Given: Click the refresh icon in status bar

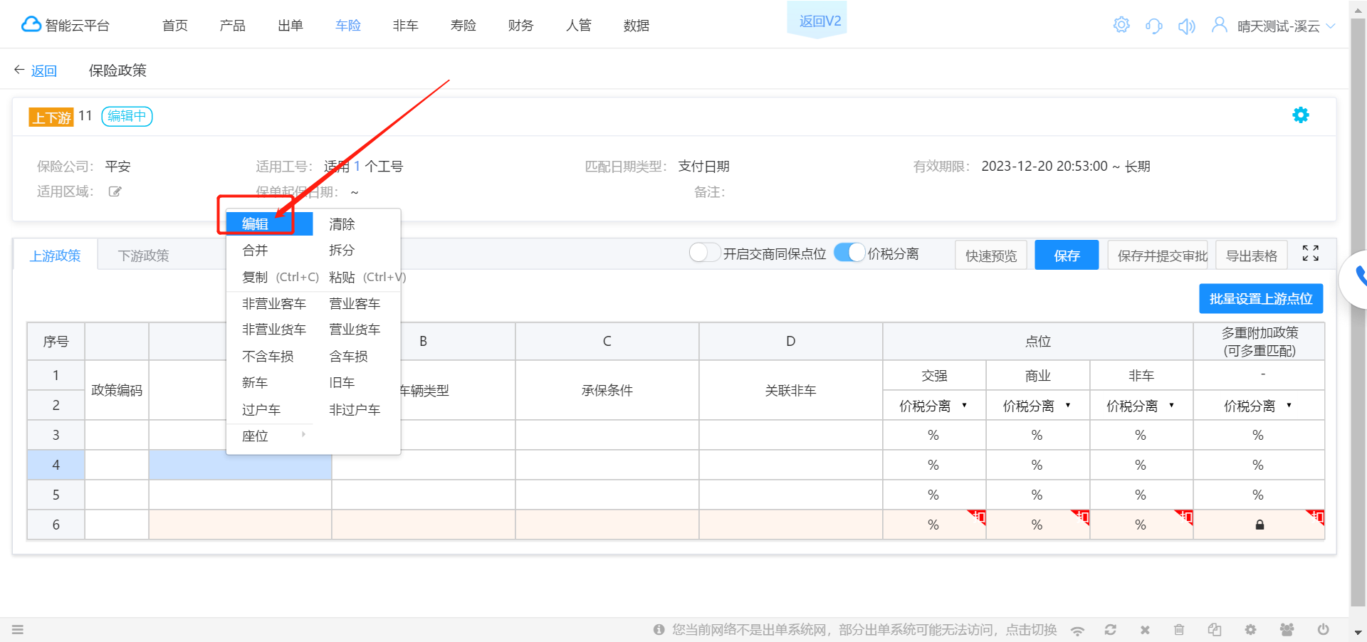Looking at the screenshot, I should 1110,629.
